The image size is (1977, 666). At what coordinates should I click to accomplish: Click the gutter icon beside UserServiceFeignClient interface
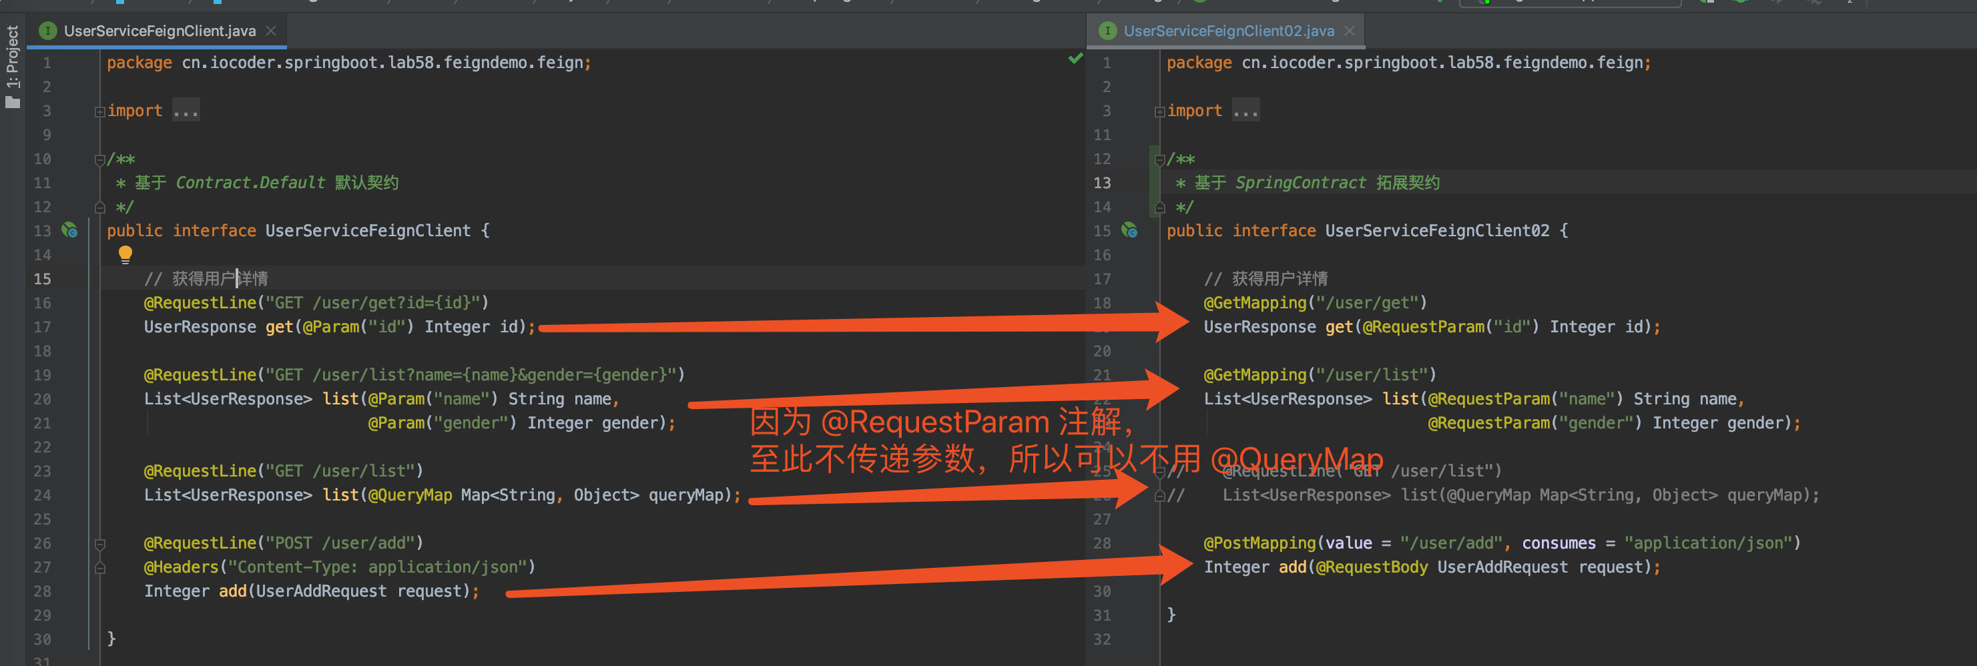click(x=70, y=230)
